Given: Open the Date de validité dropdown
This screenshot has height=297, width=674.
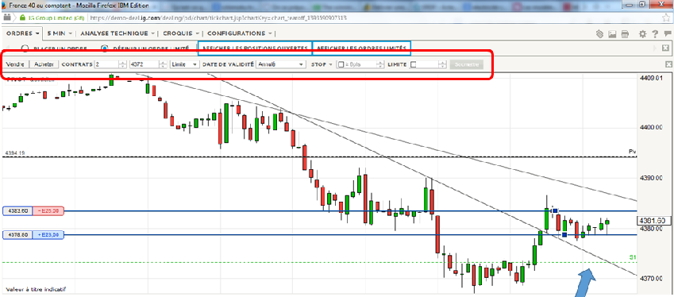Looking at the screenshot, I should click(x=280, y=64).
